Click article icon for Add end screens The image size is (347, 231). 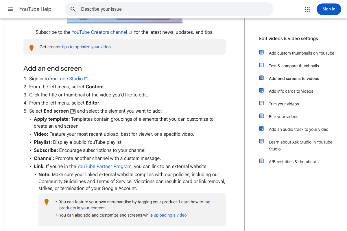[261, 78]
